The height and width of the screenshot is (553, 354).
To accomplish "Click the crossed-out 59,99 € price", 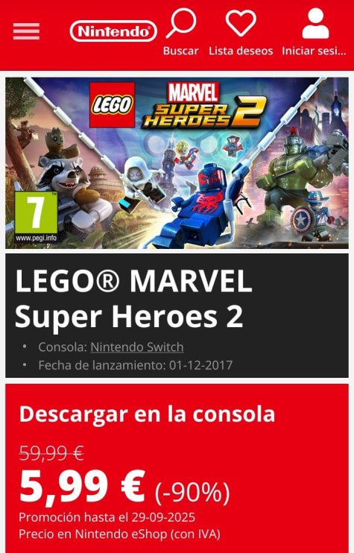I will (51, 453).
